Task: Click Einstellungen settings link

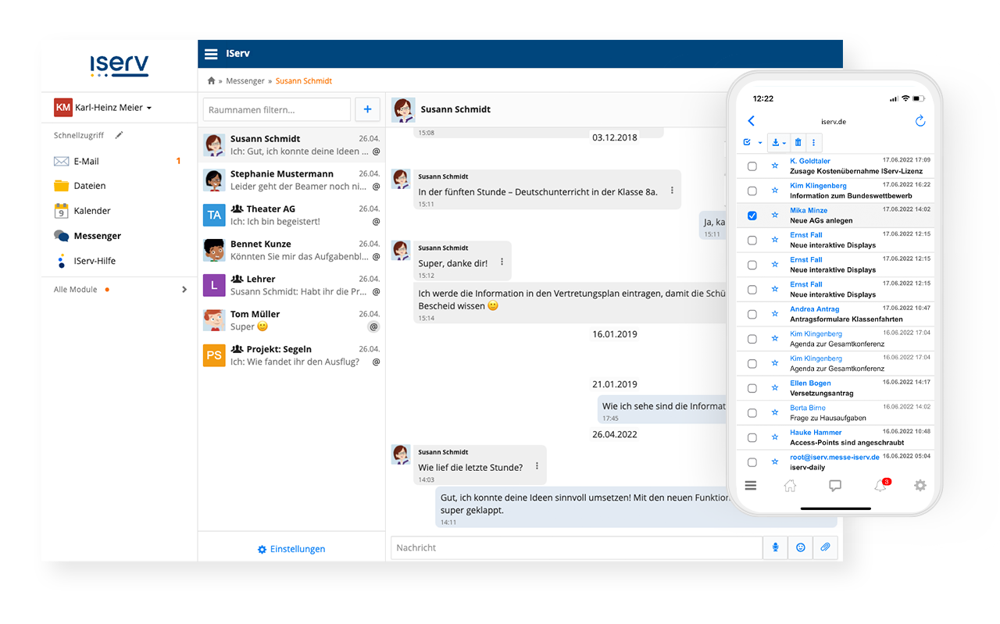Action: (291, 549)
